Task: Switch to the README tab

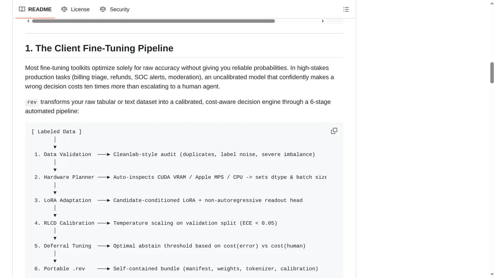Action: pyautogui.click(x=35, y=9)
